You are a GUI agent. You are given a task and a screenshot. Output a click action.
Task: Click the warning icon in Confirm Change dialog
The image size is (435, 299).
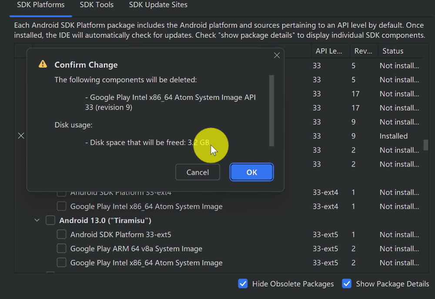(43, 64)
